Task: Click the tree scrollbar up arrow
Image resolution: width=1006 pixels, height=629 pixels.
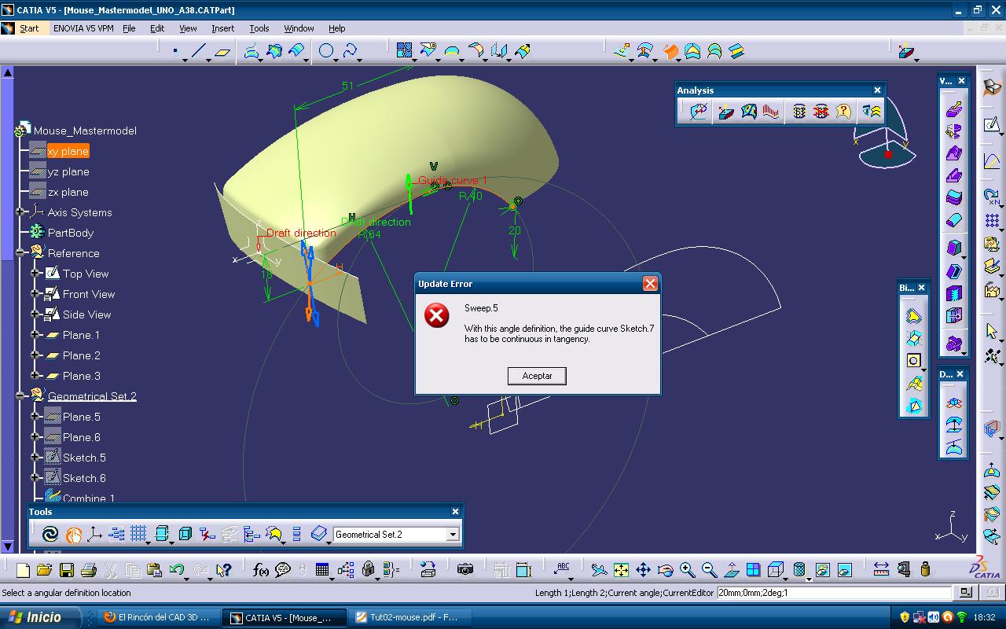Action: 7,72
